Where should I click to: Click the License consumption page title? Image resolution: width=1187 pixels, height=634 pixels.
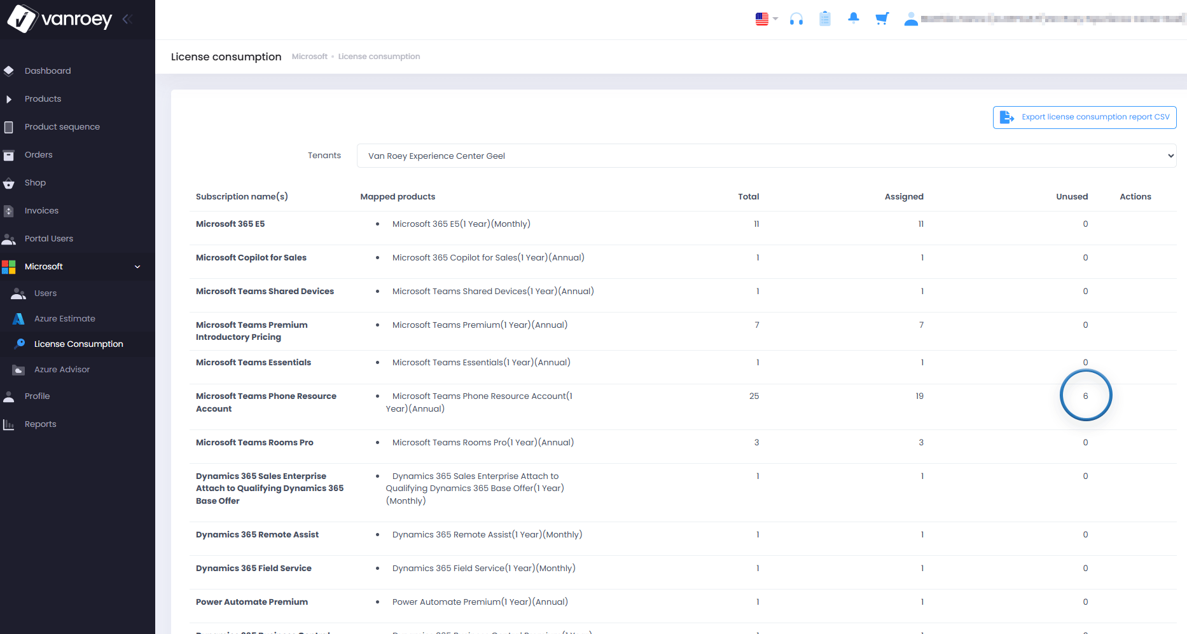[x=226, y=57]
